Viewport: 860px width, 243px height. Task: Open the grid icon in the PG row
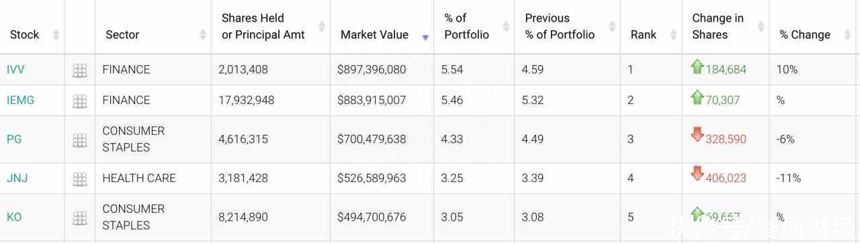pos(80,140)
